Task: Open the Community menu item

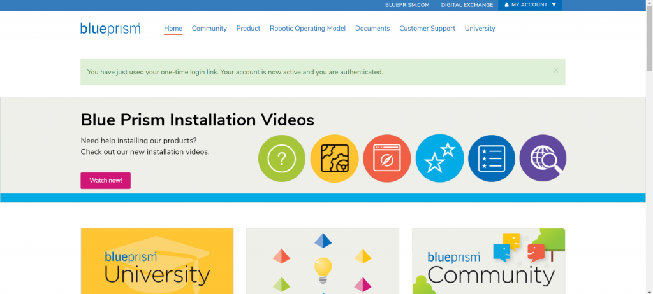Action: coord(209,28)
